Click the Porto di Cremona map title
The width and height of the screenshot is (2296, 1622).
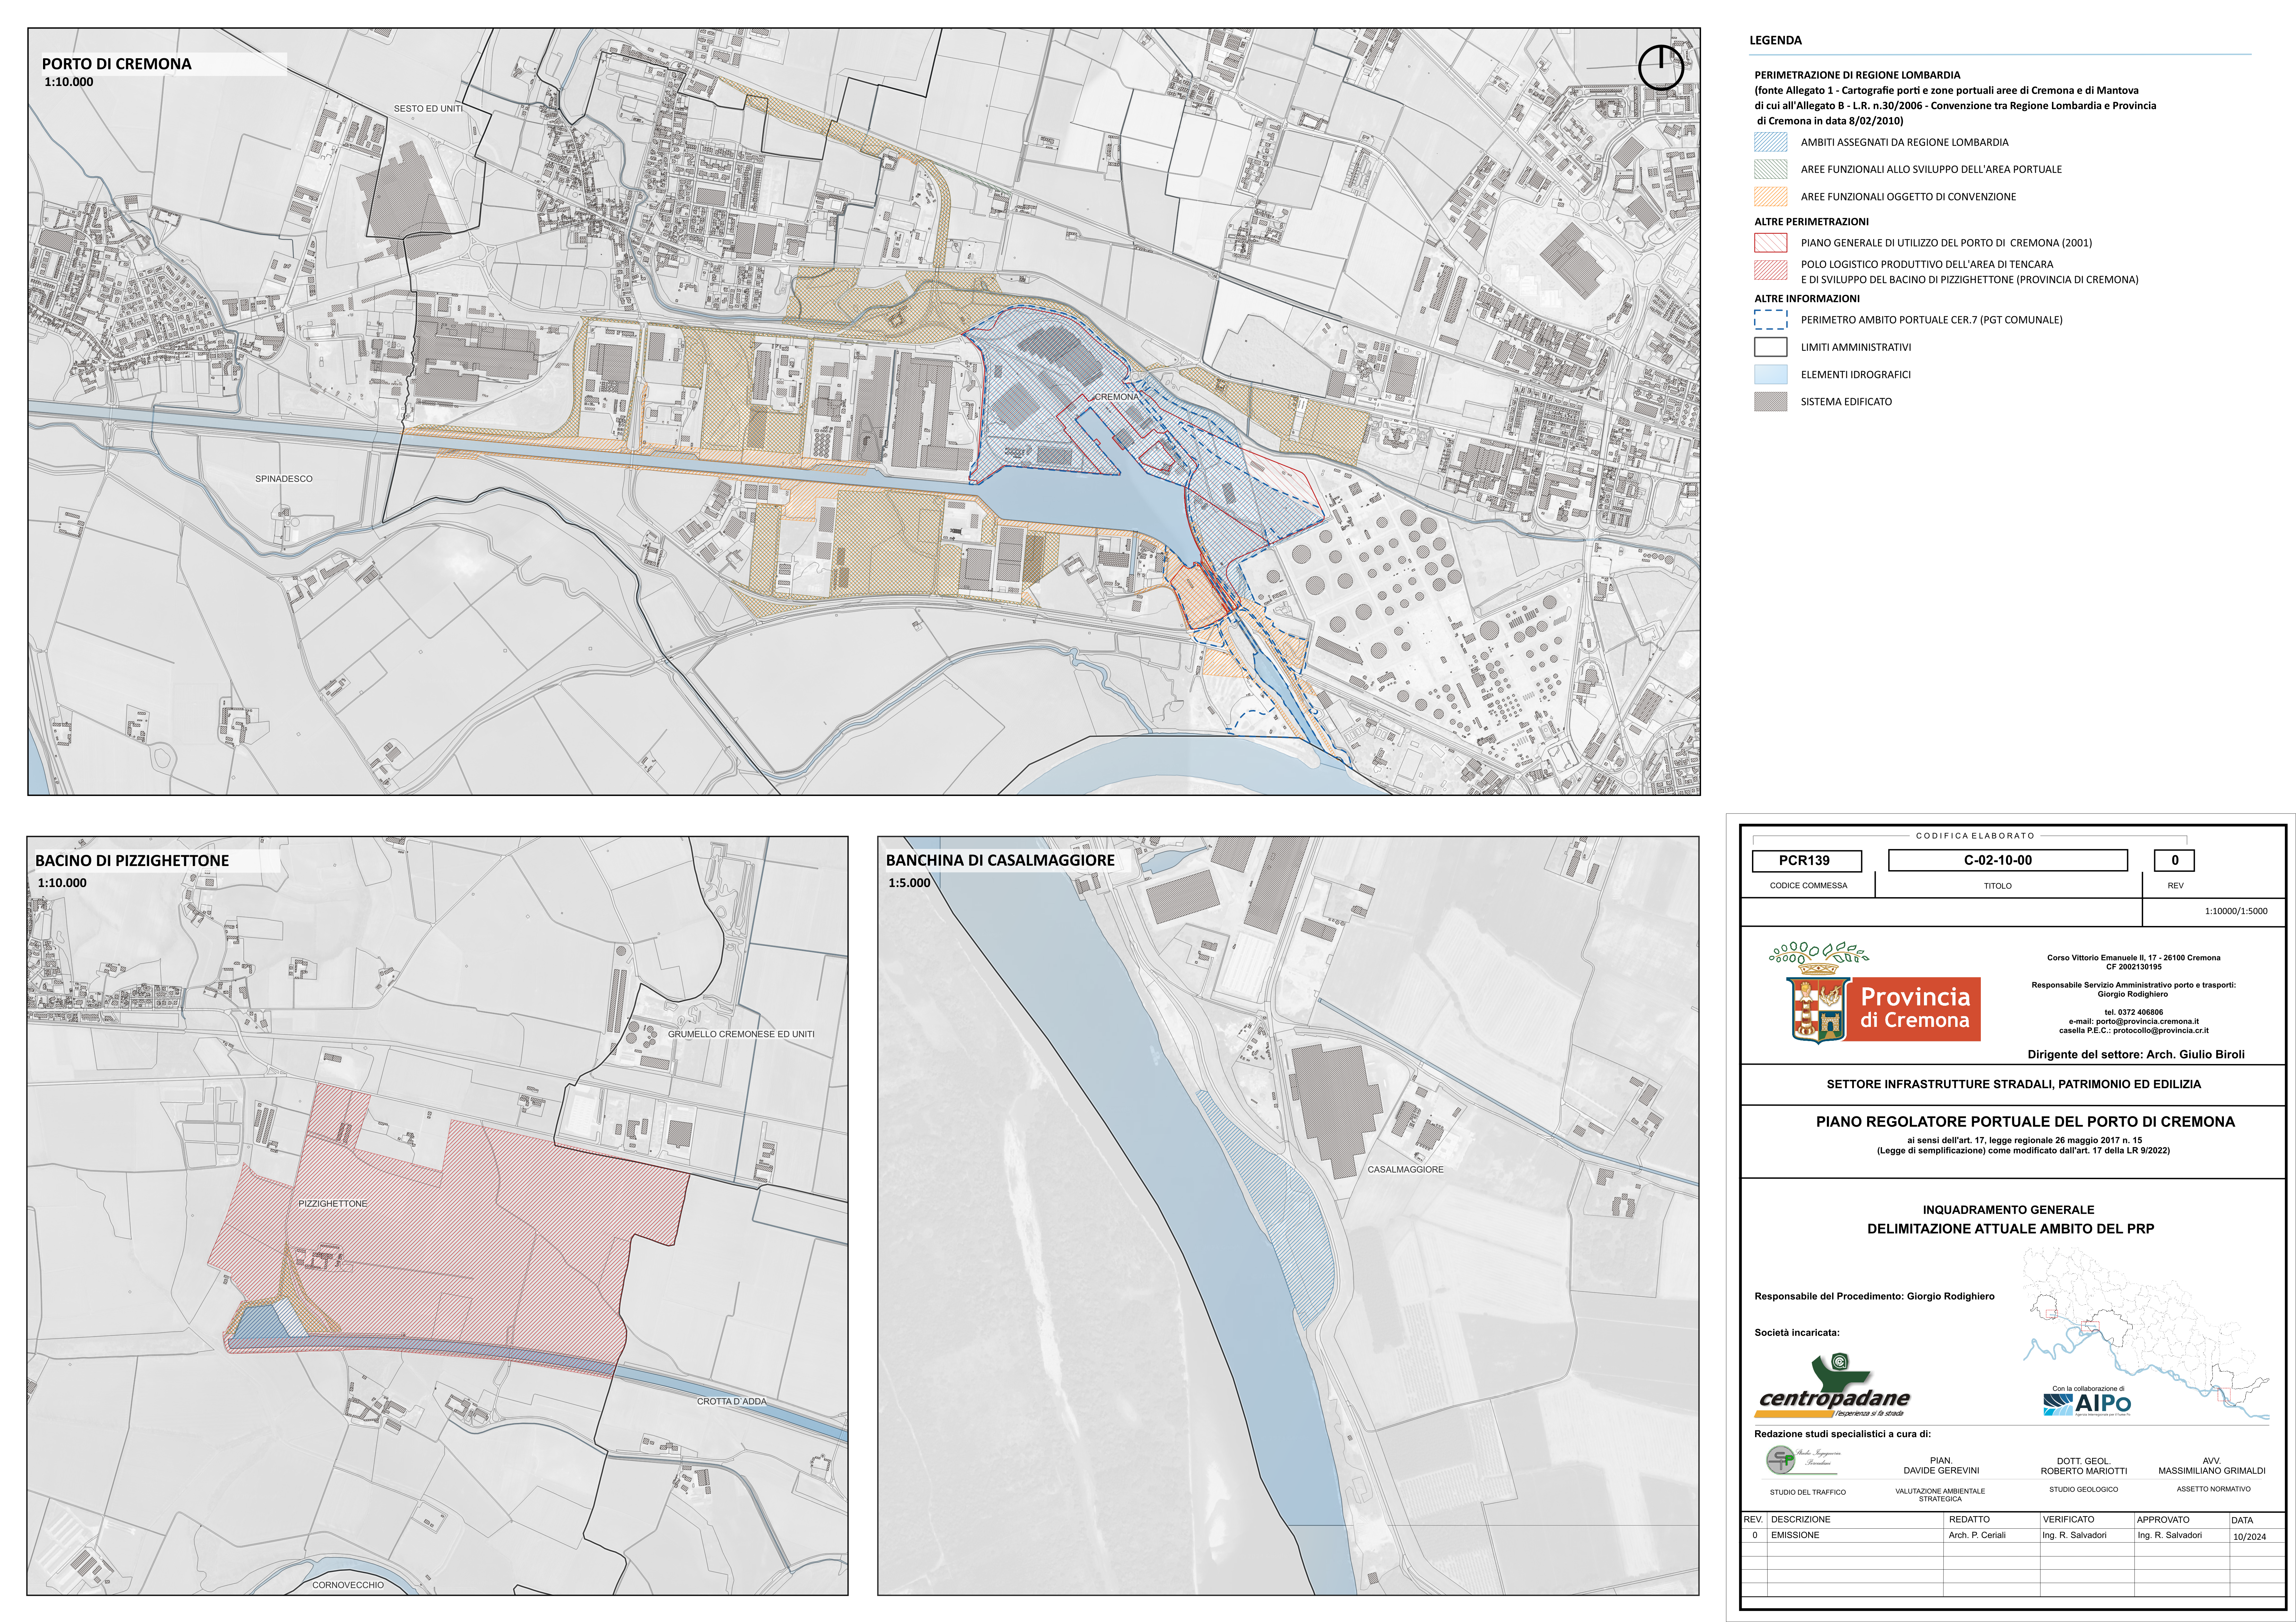point(117,64)
